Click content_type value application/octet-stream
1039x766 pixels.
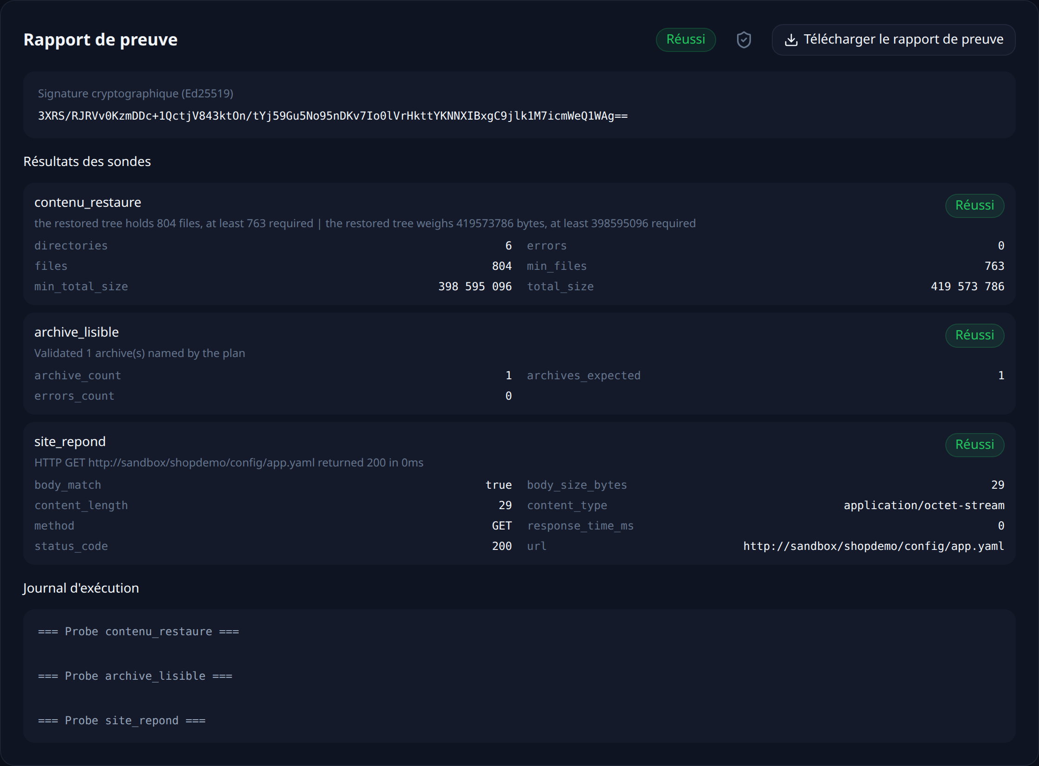coord(924,505)
